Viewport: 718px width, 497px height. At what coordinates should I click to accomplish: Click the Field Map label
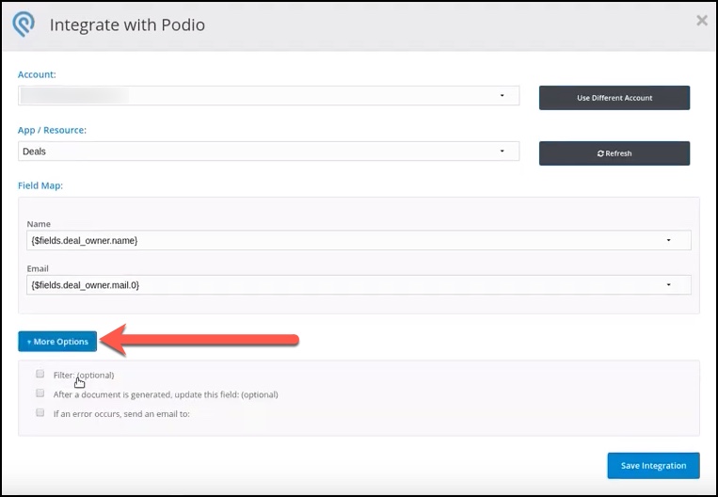click(x=40, y=185)
